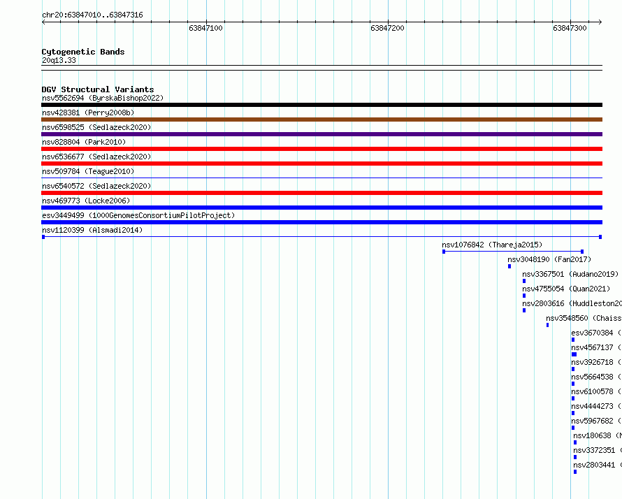Image resolution: width=622 pixels, height=499 pixels.
Task: Click the blue nsv469773 variant bar
Action: (321, 208)
